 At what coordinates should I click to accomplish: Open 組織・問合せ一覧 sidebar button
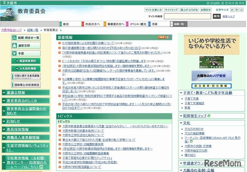(x=26, y=38)
